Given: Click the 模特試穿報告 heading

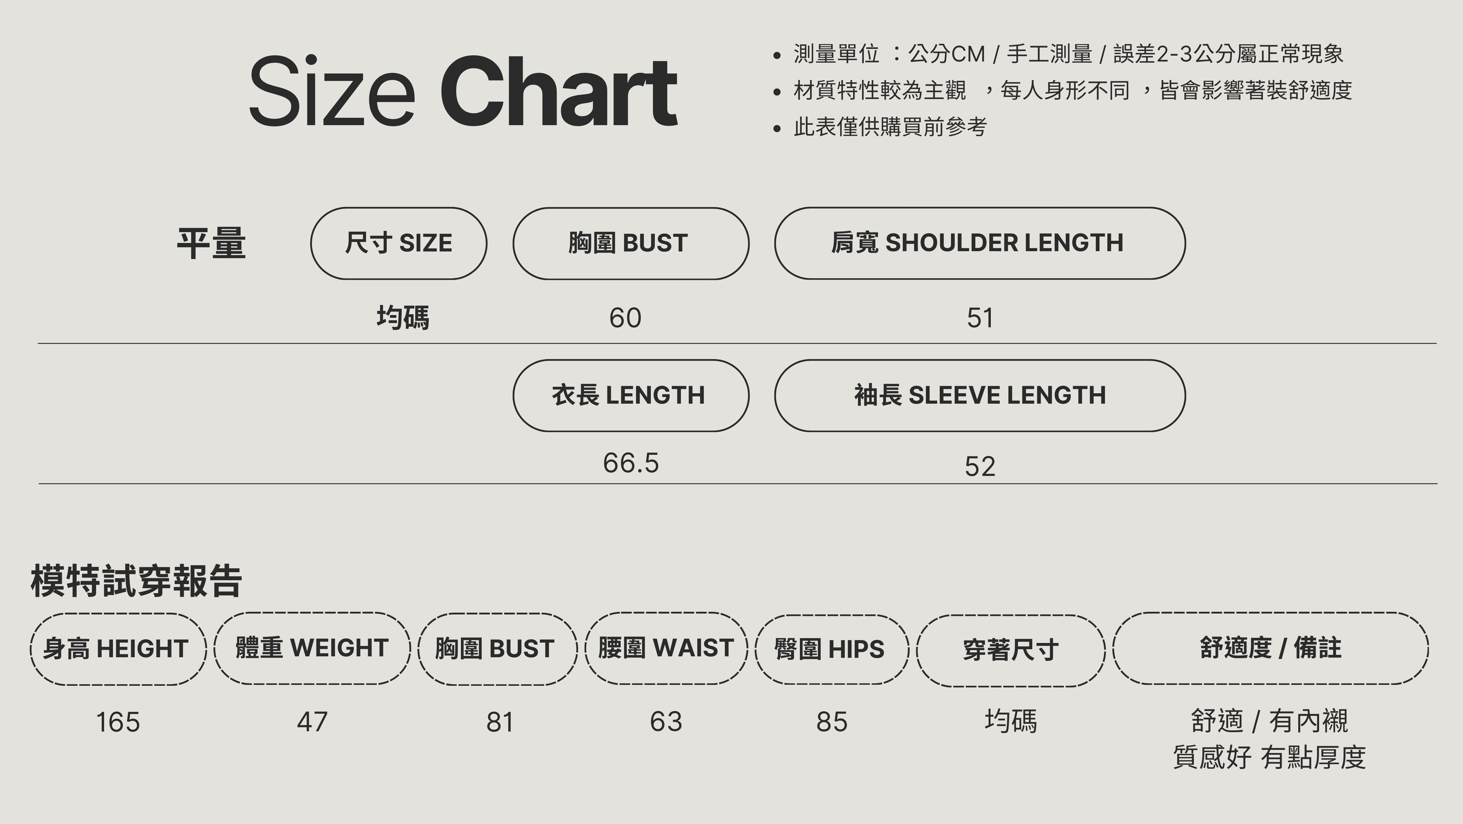Looking at the screenshot, I should pyautogui.click(x=136, y=581).
